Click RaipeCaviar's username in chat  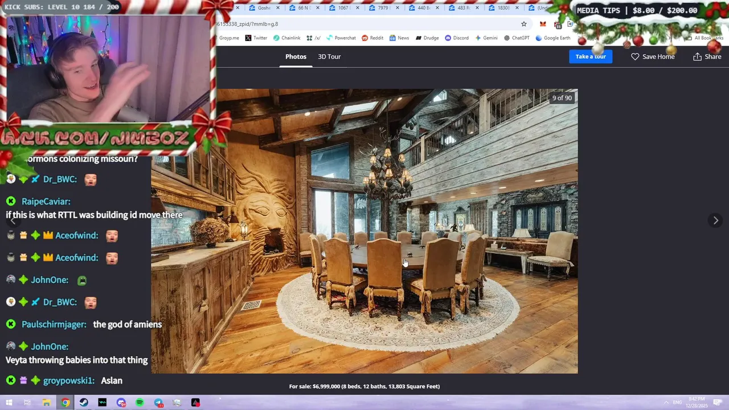(46, 201)
